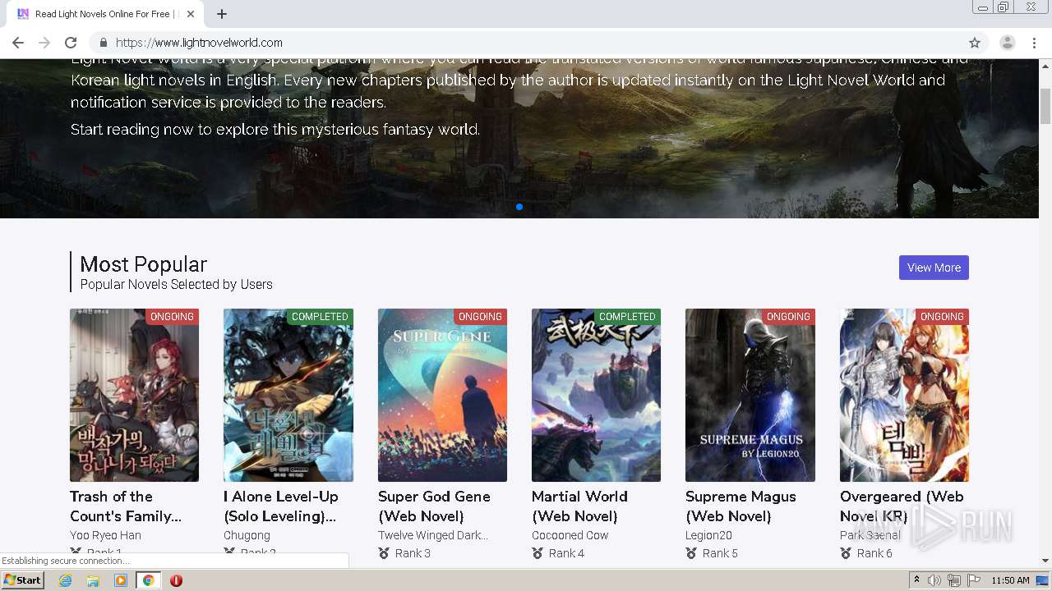Open Super God Gene cover image
The image size is (1052, 591).
(442, 395)
